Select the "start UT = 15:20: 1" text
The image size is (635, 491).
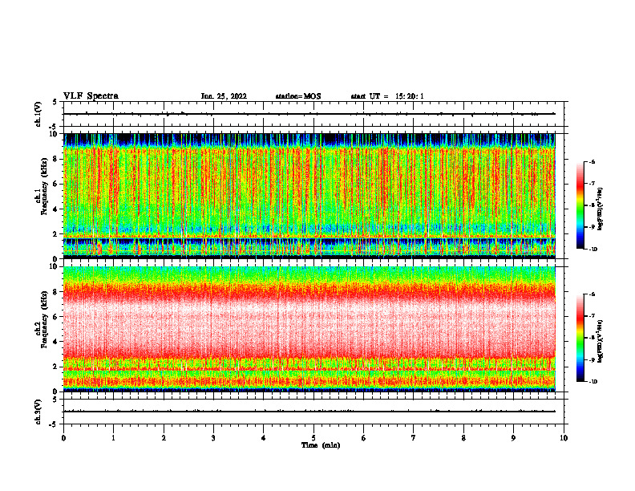pyautogui.click(x=387, y=96)
